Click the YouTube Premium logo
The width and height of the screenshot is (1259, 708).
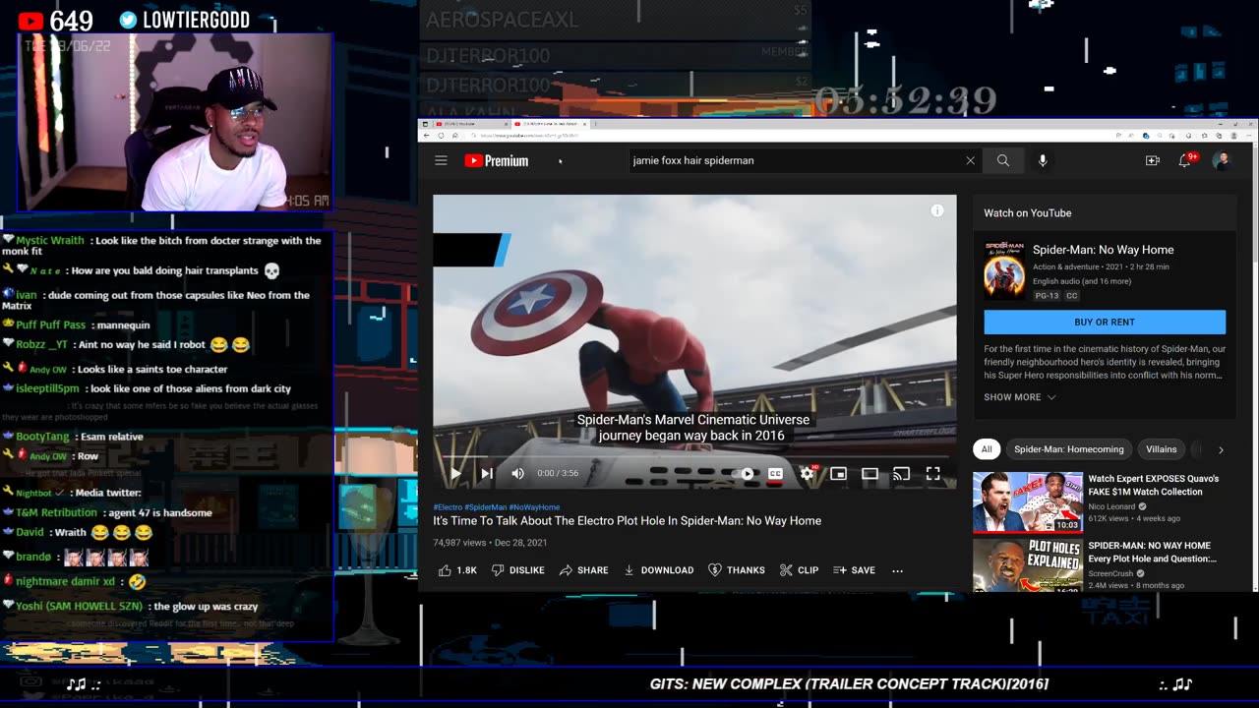point(497,160)
